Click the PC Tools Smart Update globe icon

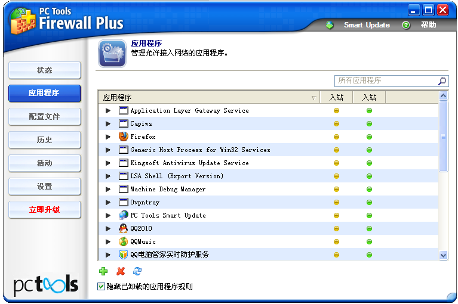coord(124,215)
